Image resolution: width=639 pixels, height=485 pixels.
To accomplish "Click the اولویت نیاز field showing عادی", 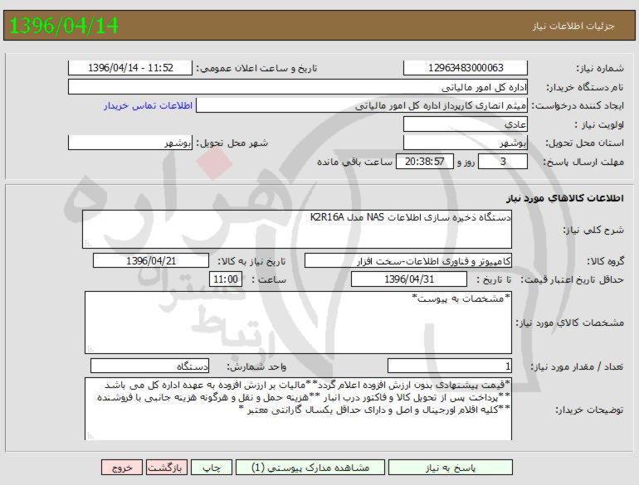I will point(465,124).
